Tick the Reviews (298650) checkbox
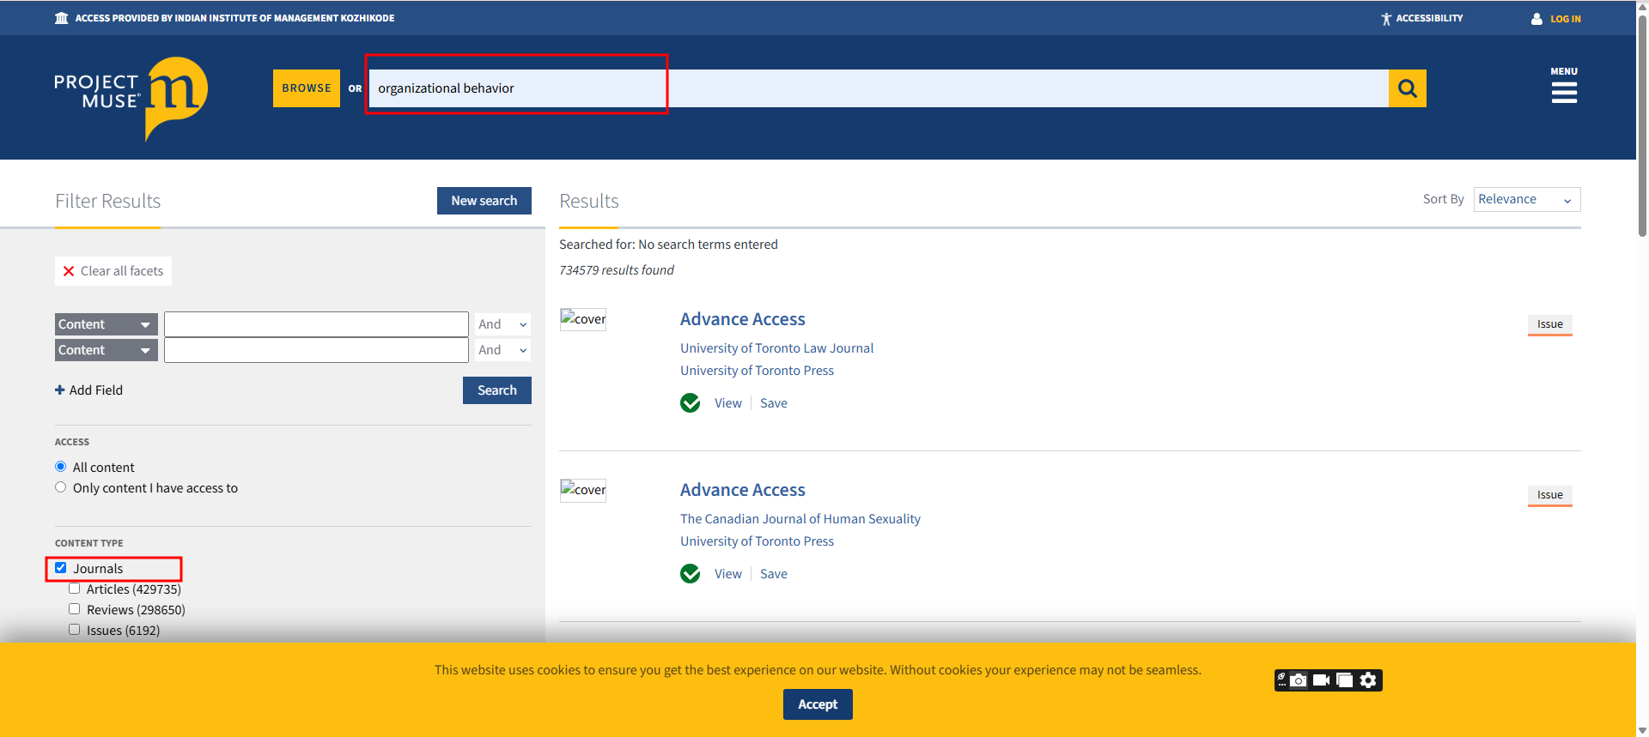This screenshot has width=1649, height=737. pyautogui.click(x=75, y=609)
